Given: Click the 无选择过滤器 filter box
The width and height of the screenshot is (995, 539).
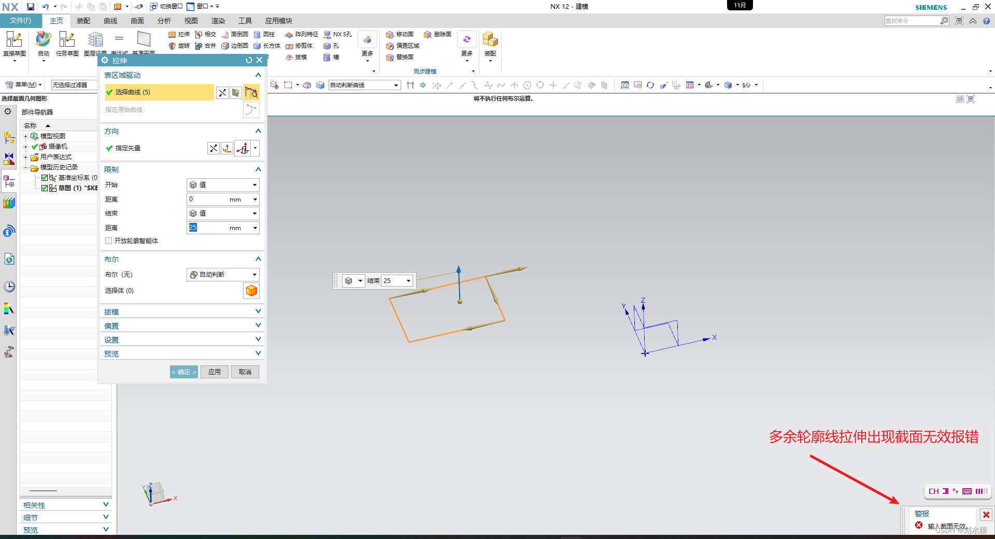Looking at the screenshot, I should point(74,85).
